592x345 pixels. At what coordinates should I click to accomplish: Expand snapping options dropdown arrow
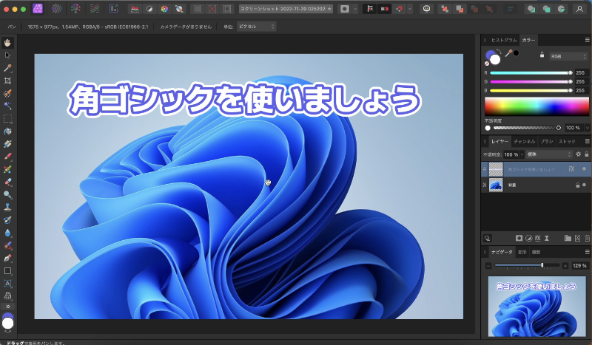[x=410, y=9]
